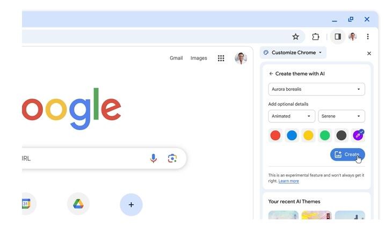Toggle the side panel icon in toolbar
The height and width of the screenshot is (251, 392).
338,36
